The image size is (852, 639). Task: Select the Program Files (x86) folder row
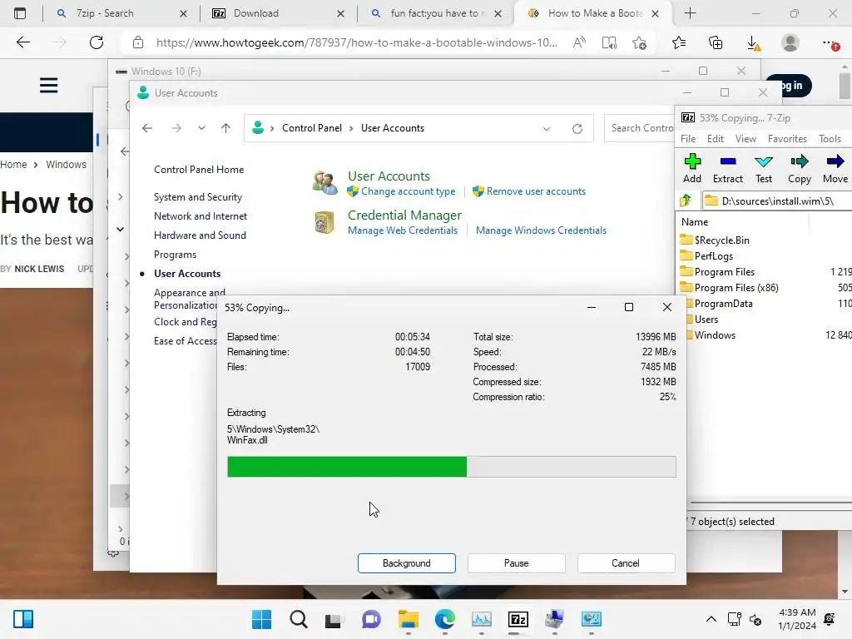[x=765, y=287]
